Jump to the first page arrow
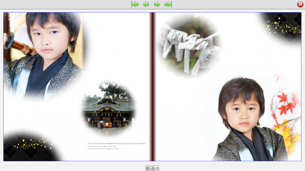This screenshot has height=171, width=305. coord(135,4)
